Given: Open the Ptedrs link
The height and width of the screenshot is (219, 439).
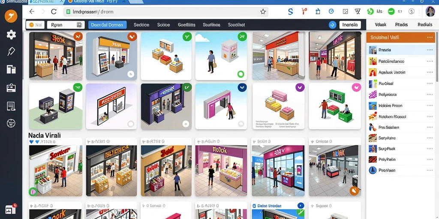Looking at the screenshot, I should coord(401,24).
